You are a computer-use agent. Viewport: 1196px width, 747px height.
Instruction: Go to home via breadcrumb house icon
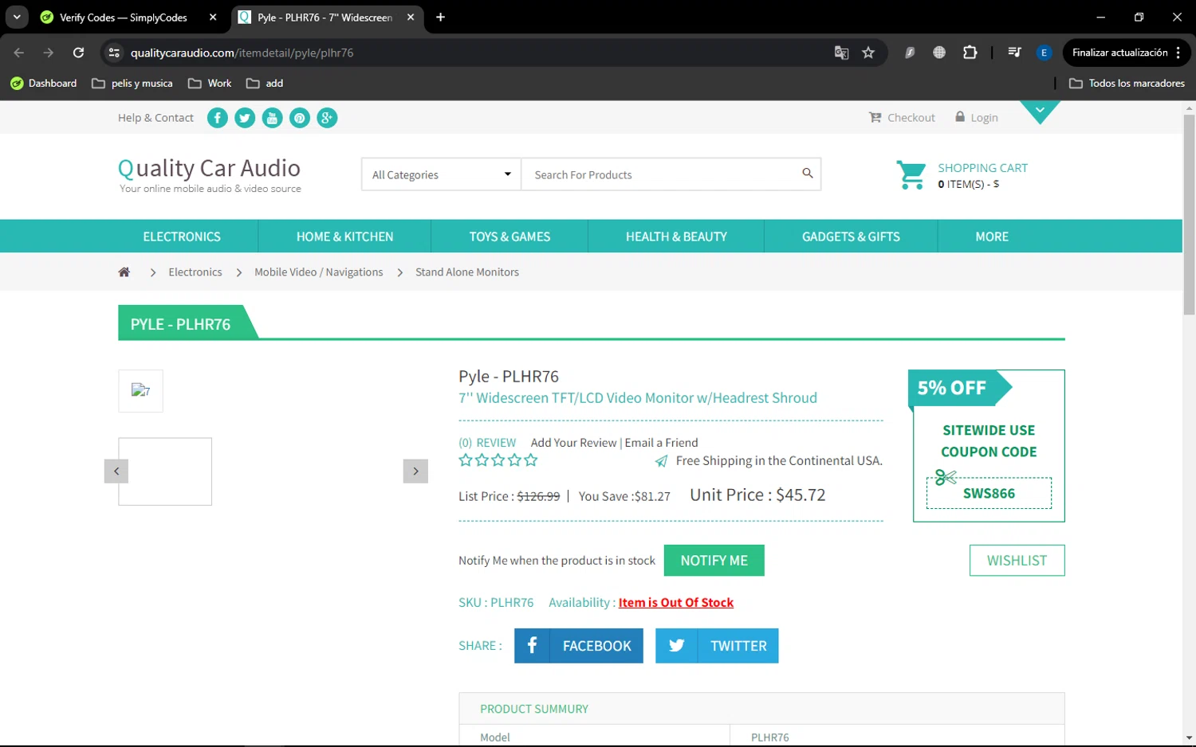coord(124,272)
